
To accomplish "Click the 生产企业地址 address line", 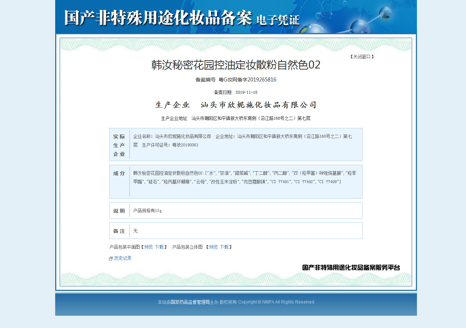I will pos(236,118).
